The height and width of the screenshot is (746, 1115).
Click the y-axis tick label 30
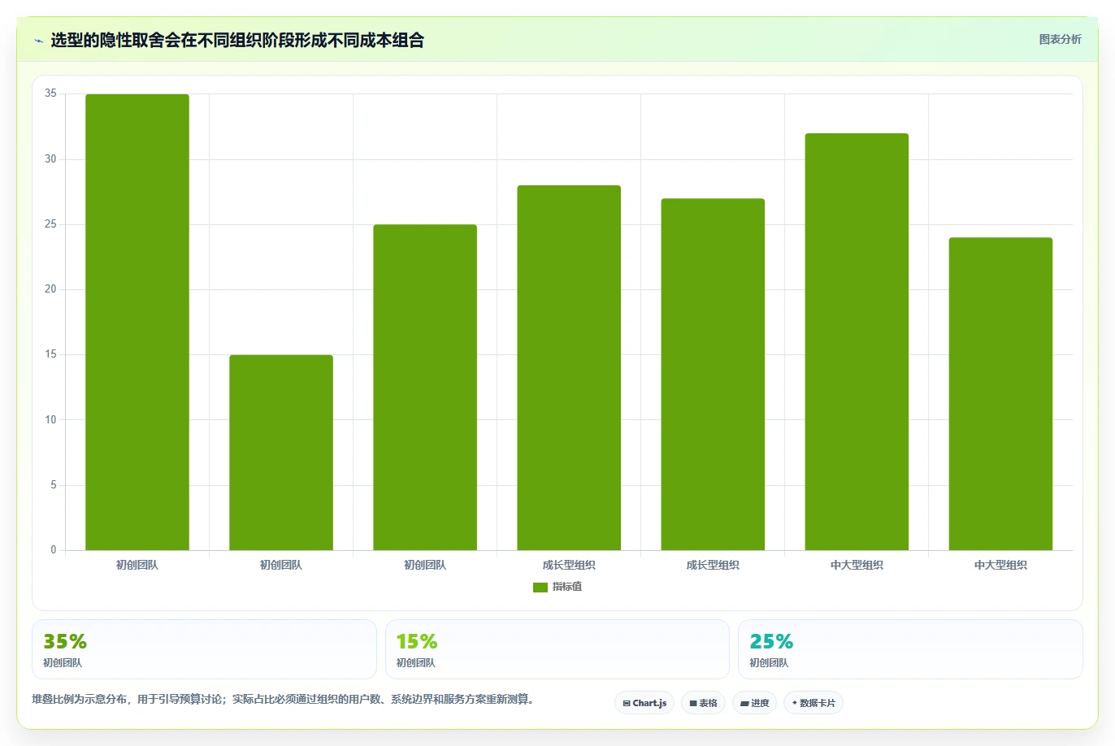(x=51, y=159)
